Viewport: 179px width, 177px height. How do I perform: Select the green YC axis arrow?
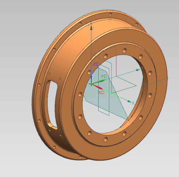tap(99, 82)
